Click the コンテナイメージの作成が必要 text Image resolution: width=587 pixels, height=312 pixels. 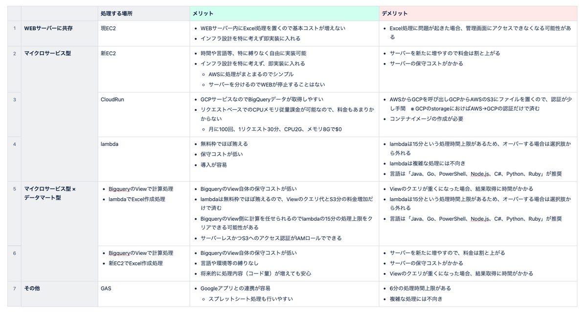[427, 119]
